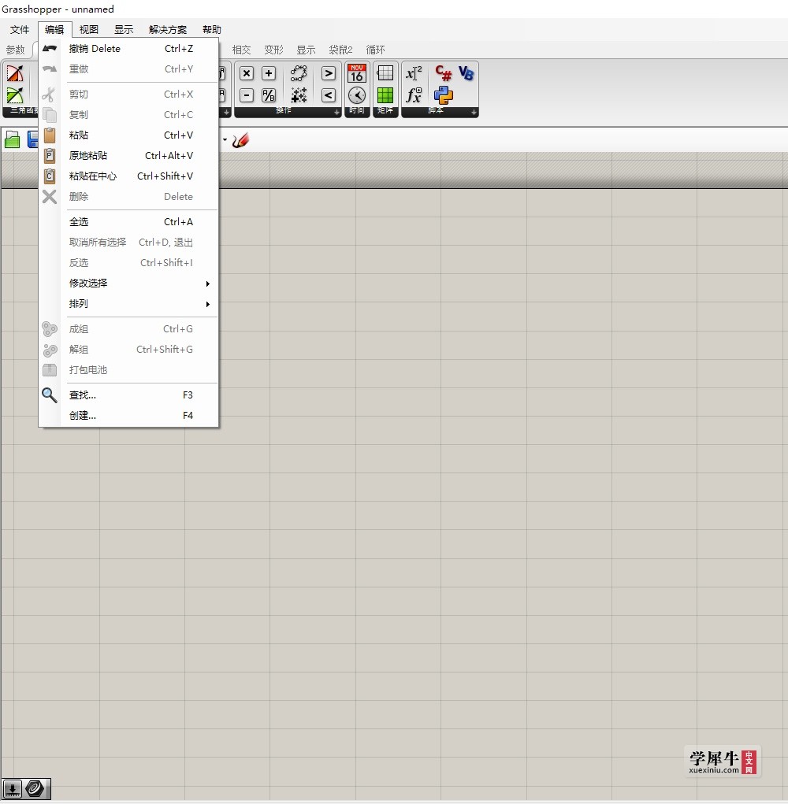This screenshot has width=788, height=804.
Task: Open the 解决方案 menu
Action: (x=168, y=30)
